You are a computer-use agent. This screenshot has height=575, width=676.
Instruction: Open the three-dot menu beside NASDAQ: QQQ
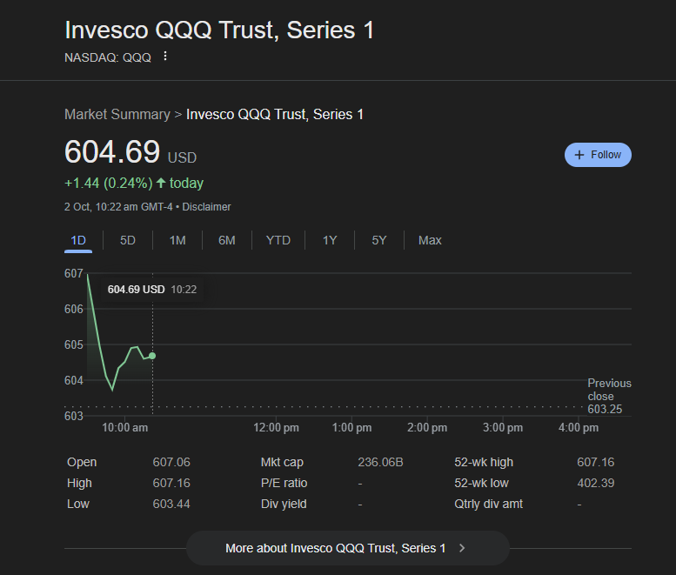point(164,56)
